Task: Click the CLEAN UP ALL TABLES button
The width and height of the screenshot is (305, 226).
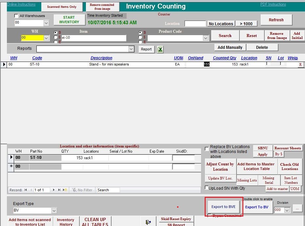Action: pos(95,222)
